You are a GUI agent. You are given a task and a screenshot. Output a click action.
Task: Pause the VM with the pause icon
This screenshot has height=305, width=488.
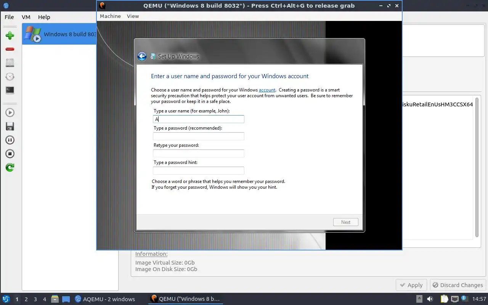10,140
